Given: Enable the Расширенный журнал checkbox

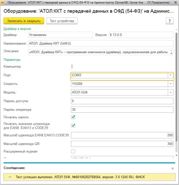Looking at the screenshot, I should 73,151.
